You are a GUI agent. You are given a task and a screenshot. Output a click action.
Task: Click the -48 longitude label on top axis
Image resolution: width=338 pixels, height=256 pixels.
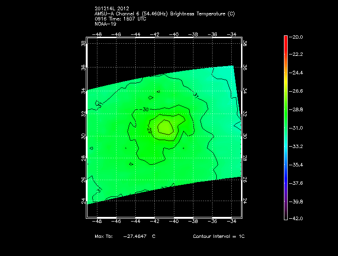pos(97,34)
